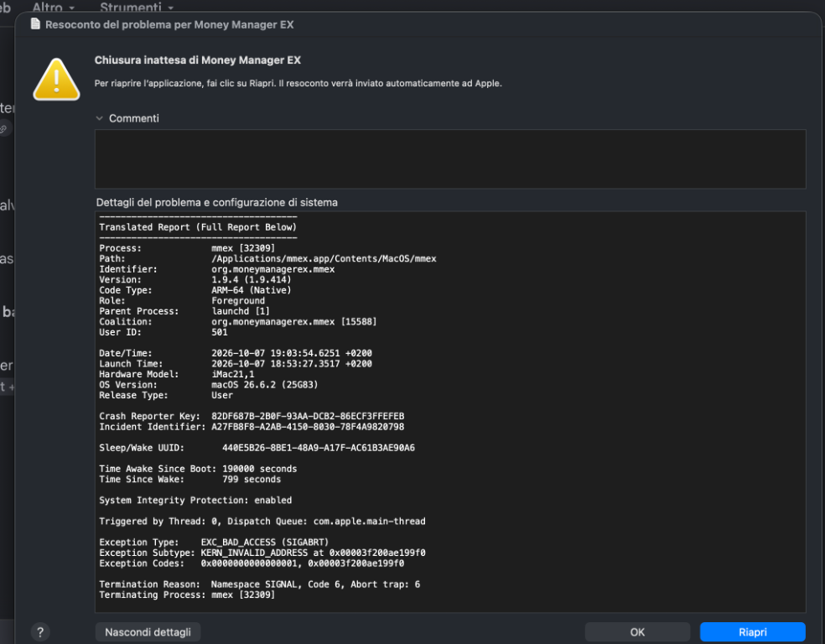The image size is (825, 644).
Task: Open the Altro menu in background window
Action: point(53,8)
